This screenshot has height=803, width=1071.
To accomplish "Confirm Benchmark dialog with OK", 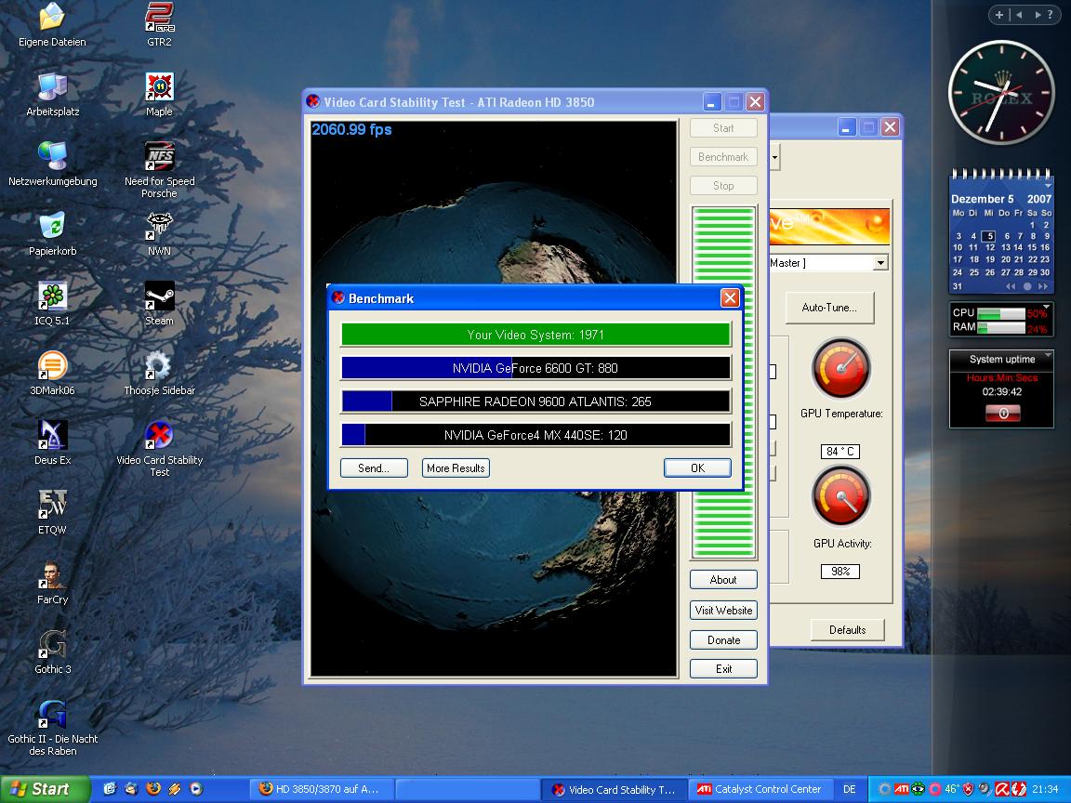I will coord(697,467).
